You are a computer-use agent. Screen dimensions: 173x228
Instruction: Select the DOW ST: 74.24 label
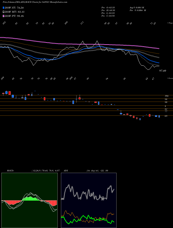14,8
